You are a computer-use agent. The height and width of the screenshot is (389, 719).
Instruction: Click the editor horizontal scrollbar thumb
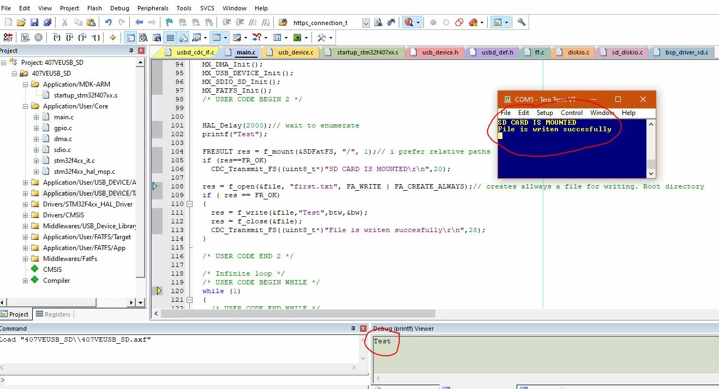tap(298, 314)
